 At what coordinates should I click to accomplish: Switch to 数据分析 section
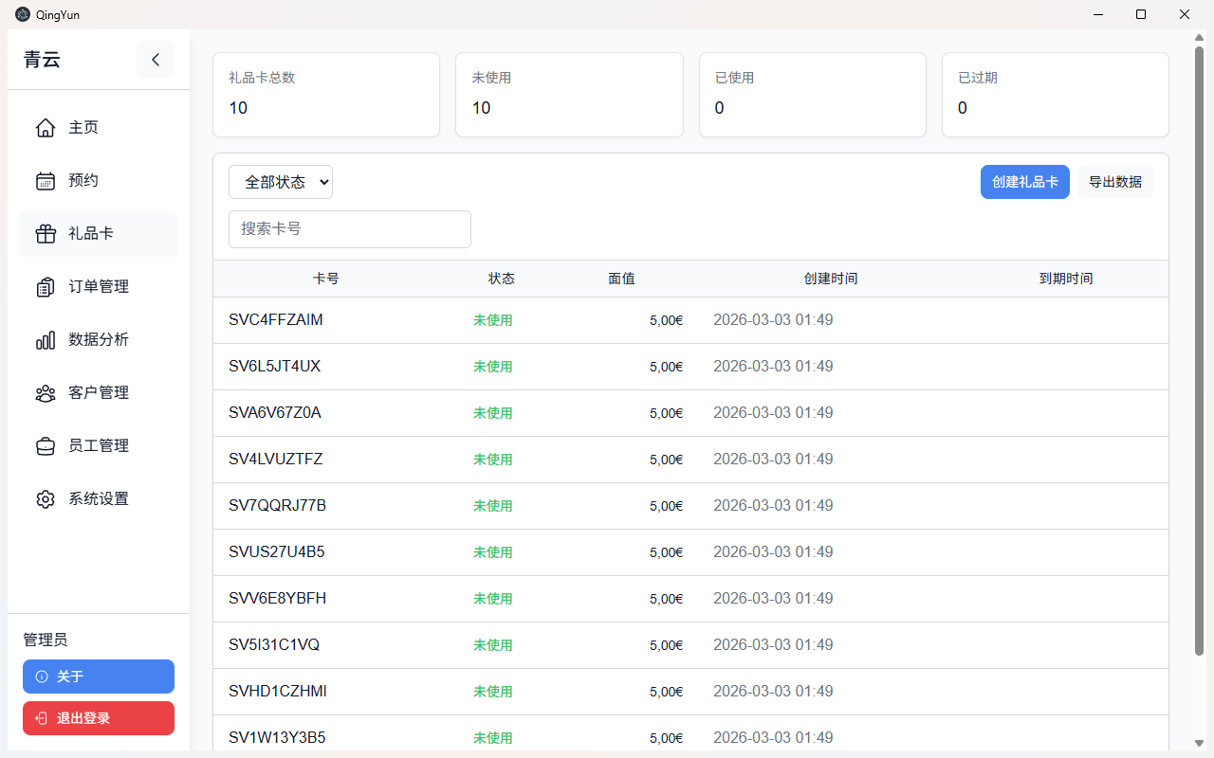pos(99,340)
